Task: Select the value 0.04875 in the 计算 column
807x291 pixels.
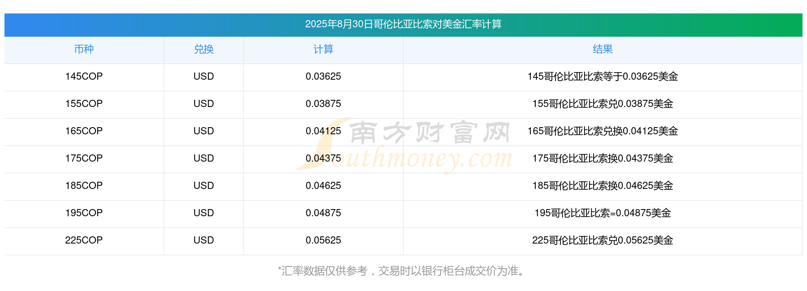Action: pyautogui.click(x=323, y=213)
